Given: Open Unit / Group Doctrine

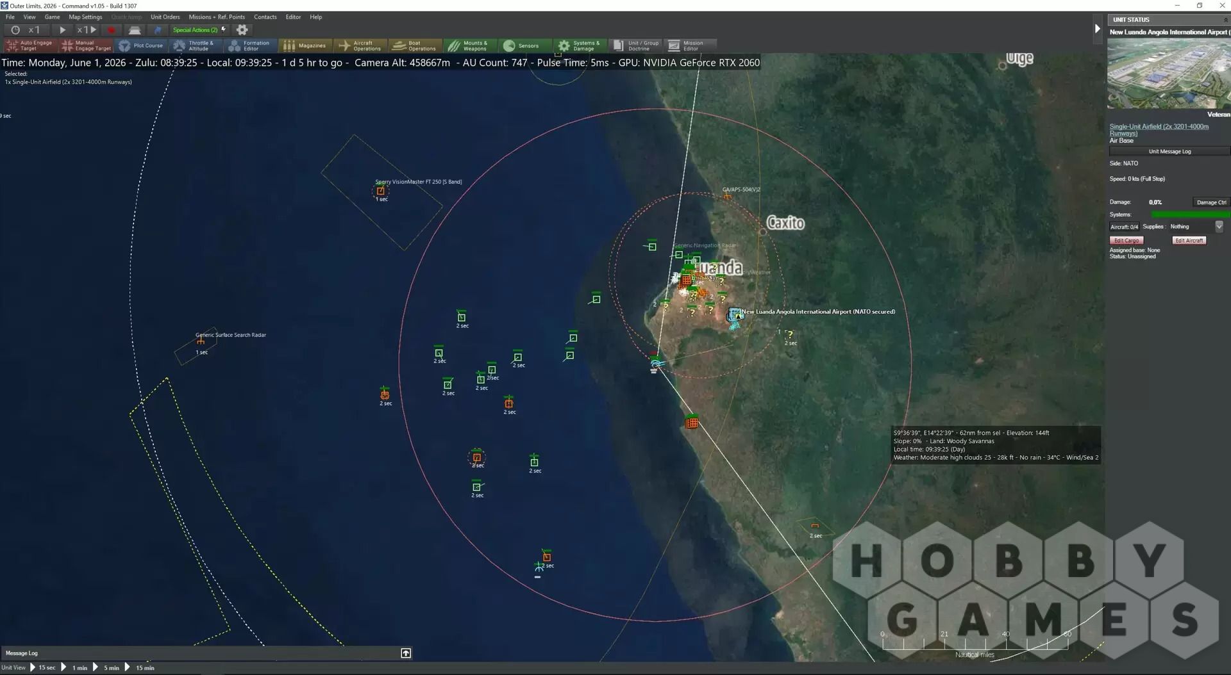Looking at the screenshot, I should pyautogui.click(x=635, y=45).
